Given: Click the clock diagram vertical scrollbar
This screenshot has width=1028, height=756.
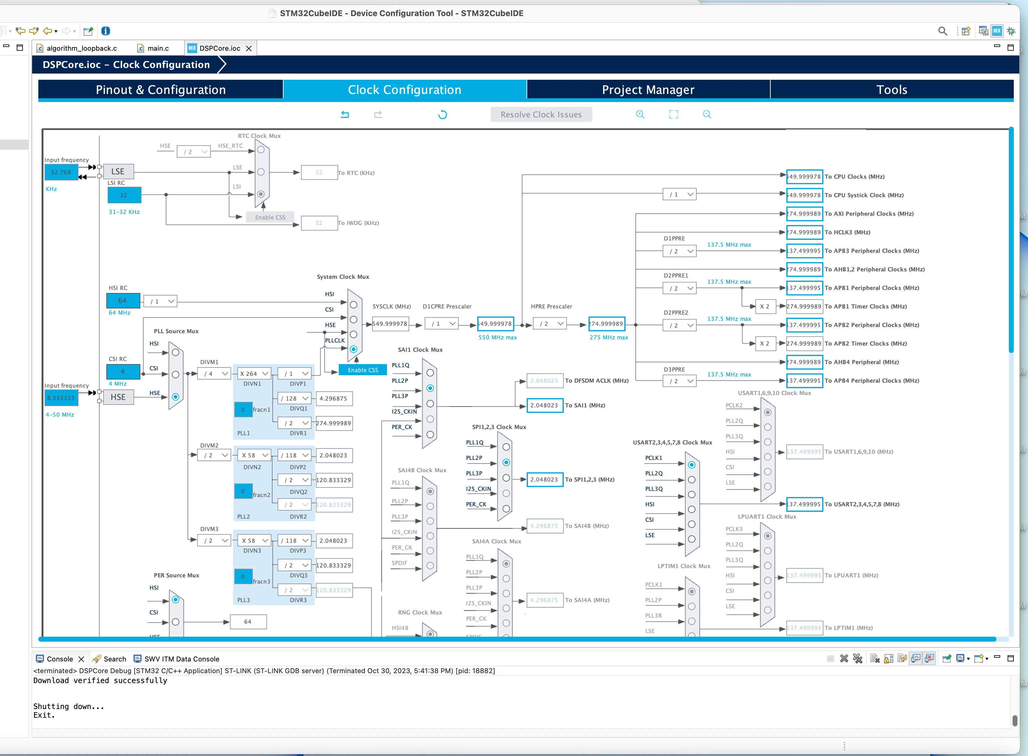Looking at the screenshot, I should (x=1011, y=240).
